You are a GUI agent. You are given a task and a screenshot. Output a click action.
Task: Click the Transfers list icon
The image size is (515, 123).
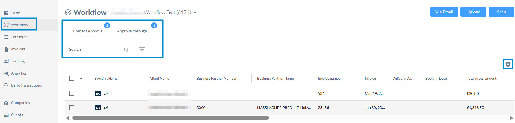coord(6,37)
